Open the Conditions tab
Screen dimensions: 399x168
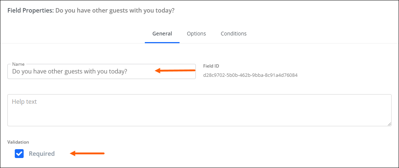(x=233, y=34)
